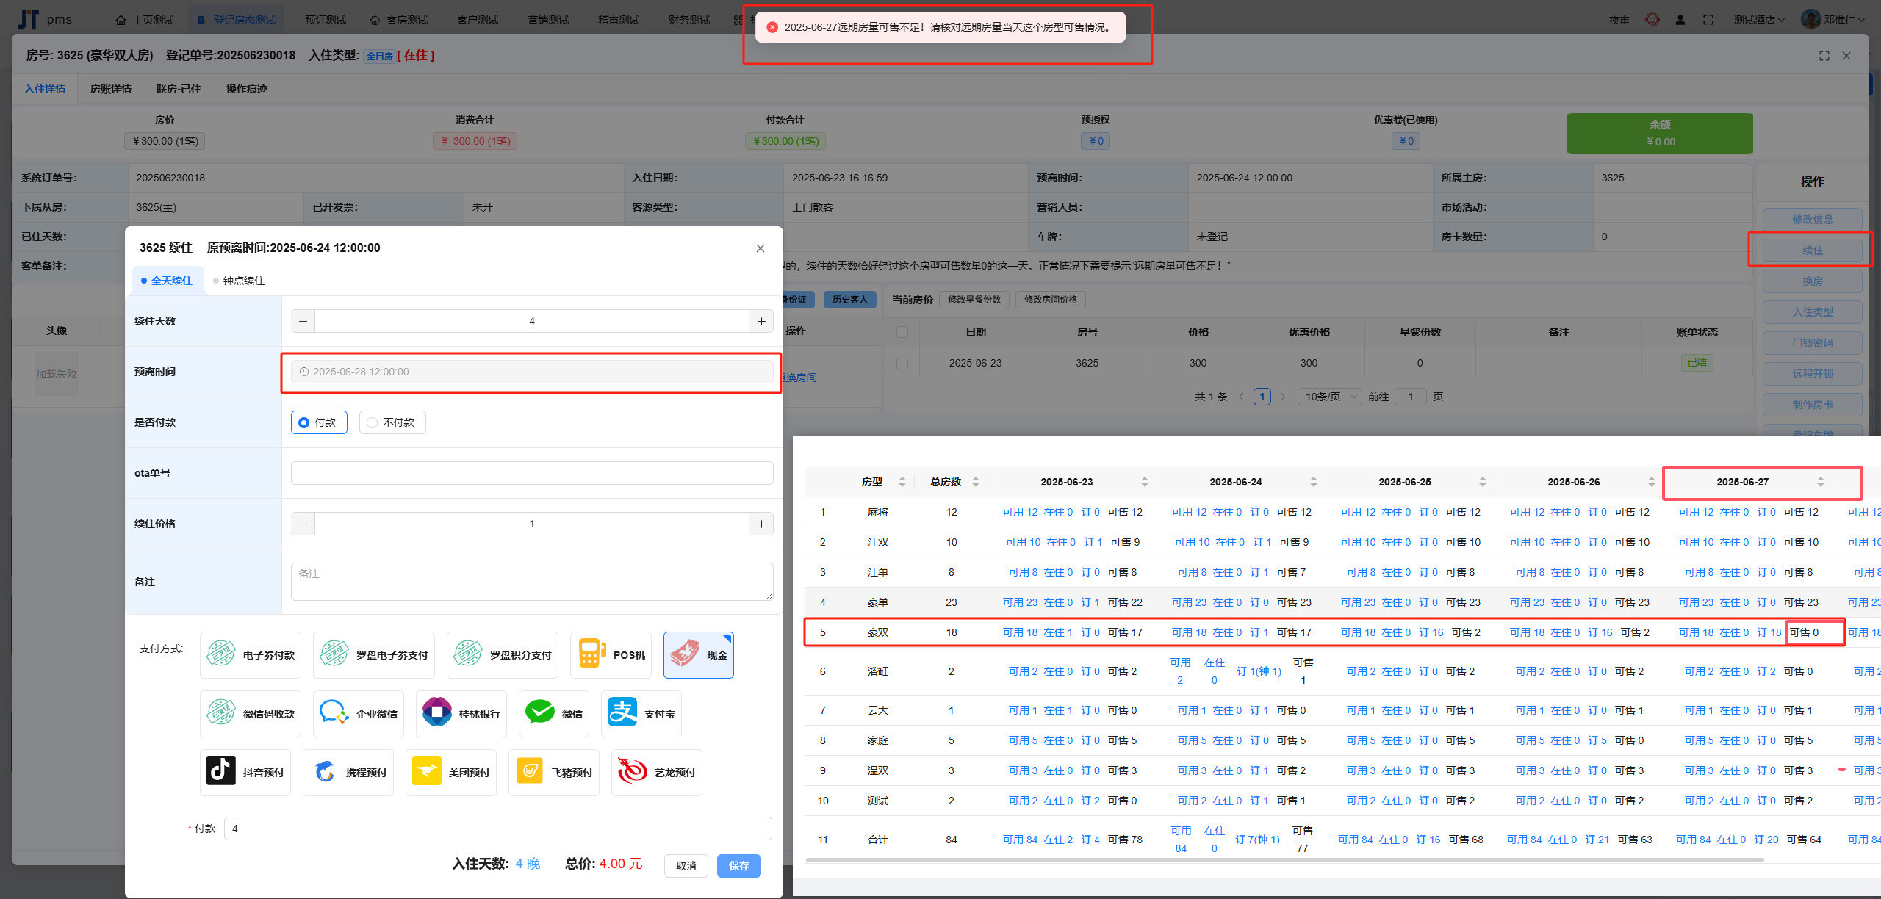
Task: Increase 续住天数 with plus stepper
Action: pyautogui.click(x=761, y=321)
